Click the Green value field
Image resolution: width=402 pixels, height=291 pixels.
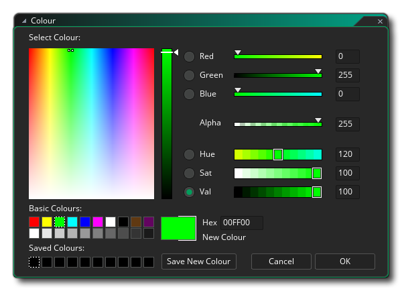348,75
